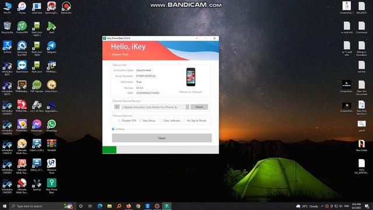Click the Check button beside service dropdown
Screen dimensions: 373x210
pos(199,107)
